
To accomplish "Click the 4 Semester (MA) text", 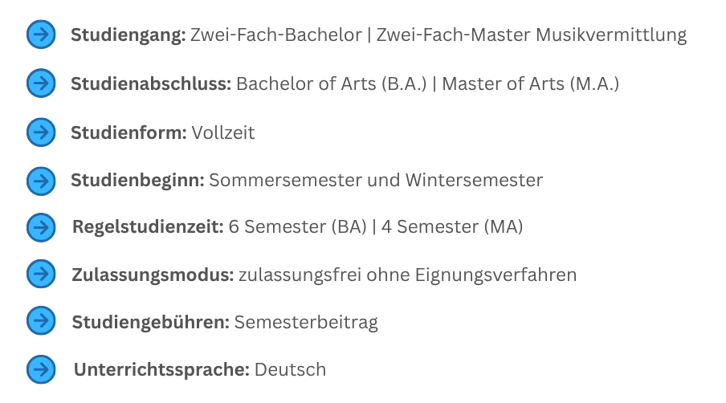I will pyautogui.click(x=452, y=226).
